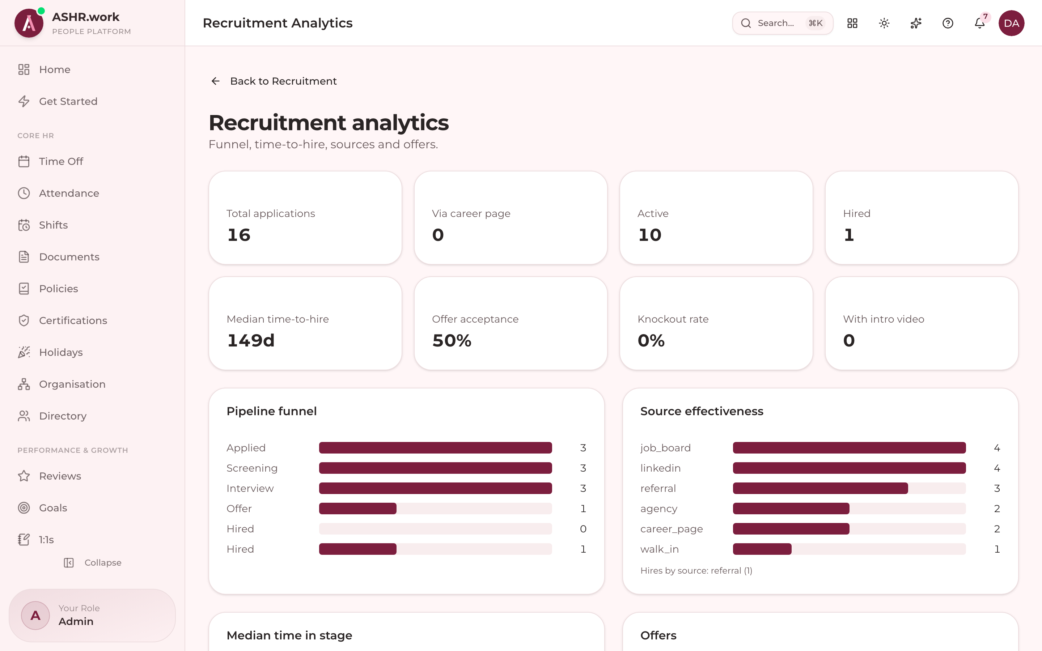This screenshot has width=1042, height=651.
Task: Click the 'CORE HR' section label
Action: (36, 136)
